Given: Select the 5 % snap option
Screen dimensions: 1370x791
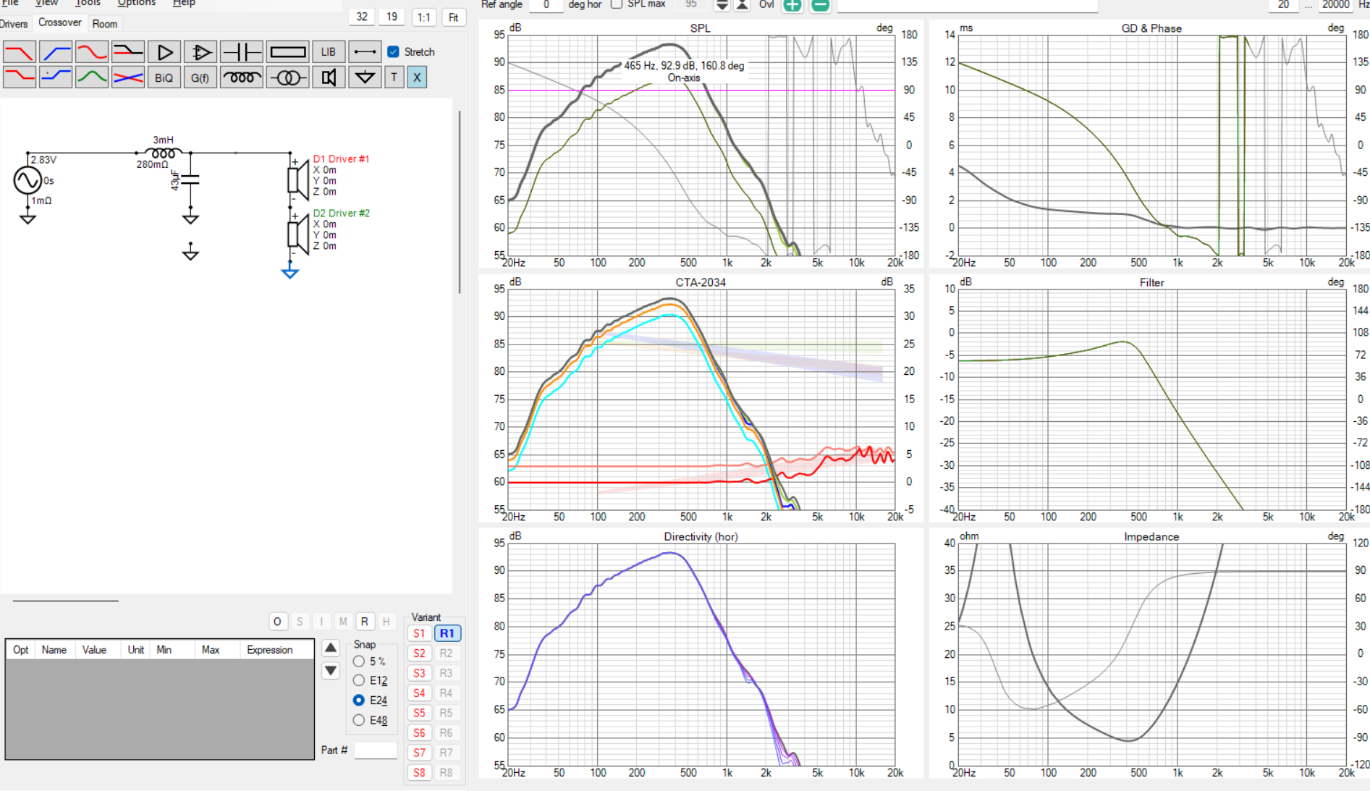Looking at the screenshot, I should [359, 661].
